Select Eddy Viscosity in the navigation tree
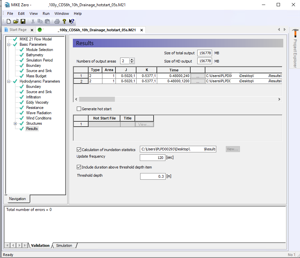Viewport: 300px width, 258px height. pyautogui.click(x=37, y=102)
